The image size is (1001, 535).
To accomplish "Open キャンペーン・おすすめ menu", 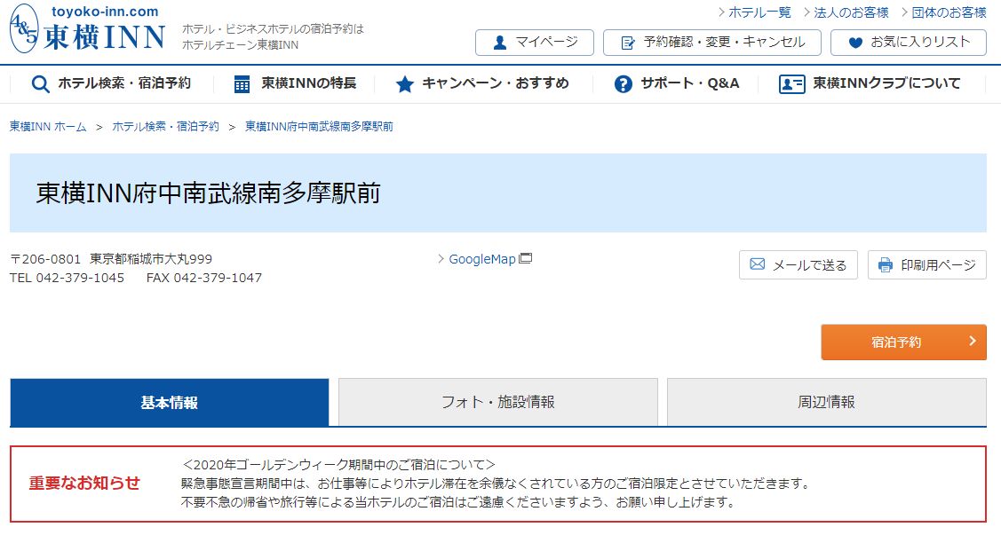I will pyautogui.click(x=482, y=84).
